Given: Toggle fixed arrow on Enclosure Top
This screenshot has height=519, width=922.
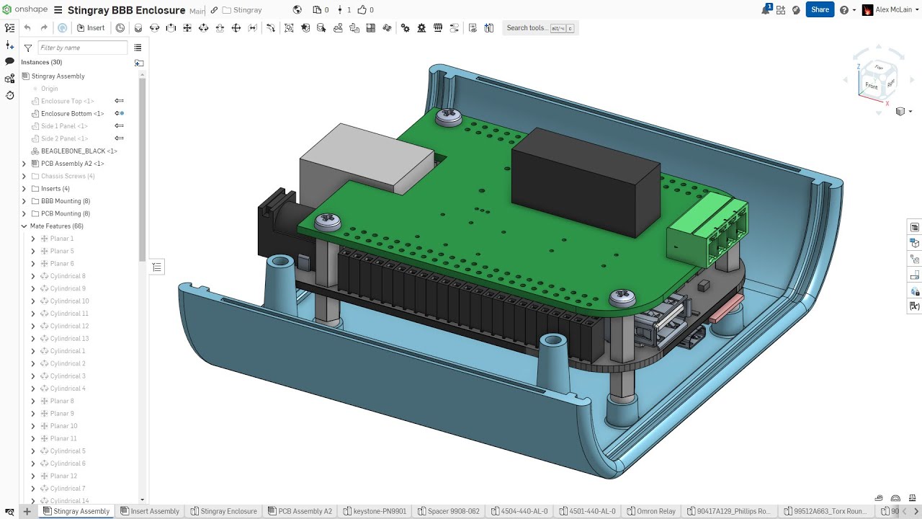Looking at the screenshot, I should 119,101.
